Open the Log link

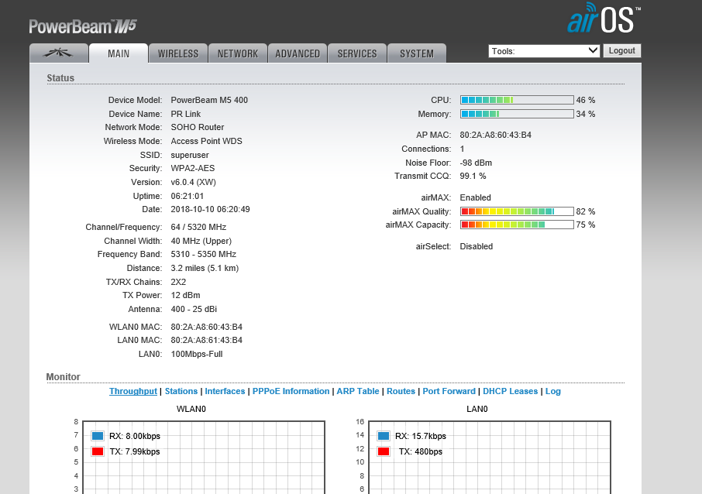(553, 392)
